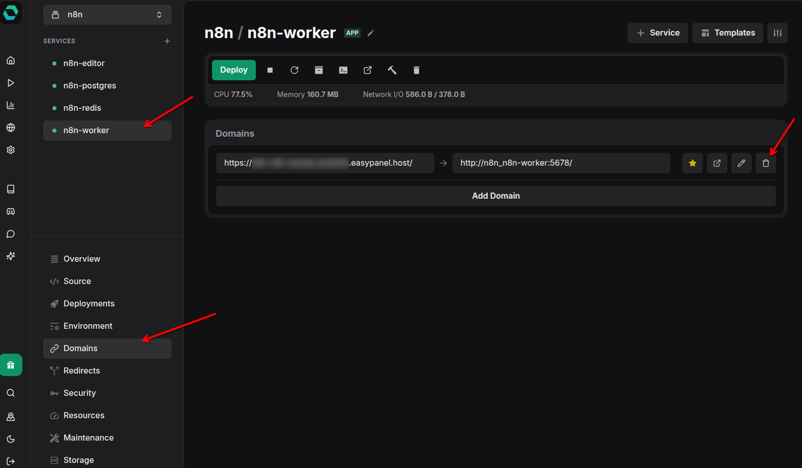The height and width of the screenshot is (468, 802).
Task: Click the Network I/O stat text
Action: tap(414, 95)
